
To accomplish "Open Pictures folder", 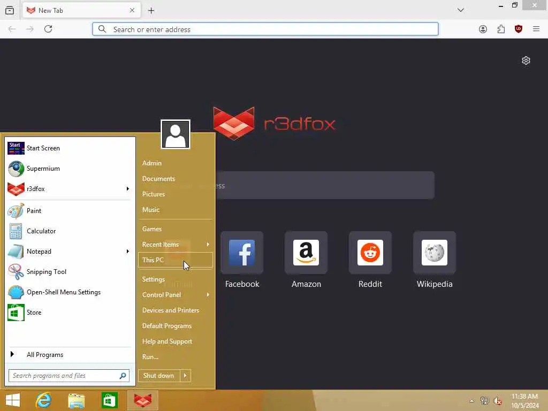I will (175, 194).
